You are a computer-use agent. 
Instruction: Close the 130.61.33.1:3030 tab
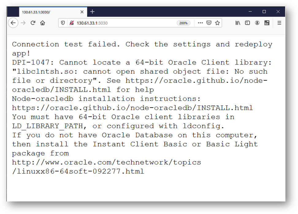(82, 12)
